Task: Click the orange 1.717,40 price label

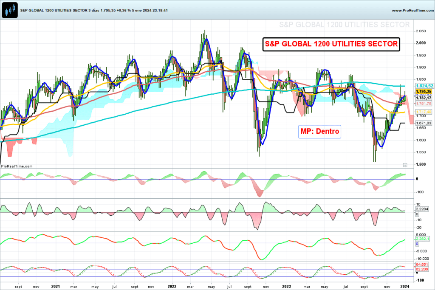Action: point(424,112)
